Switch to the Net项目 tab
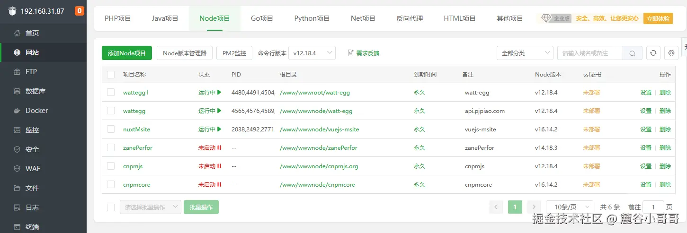 (363, 18)
